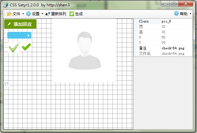The image size is (197, 133).
Task: Select the gray avatar placeholder sprite
Action: pyautogui.click(x=85, y=51)
